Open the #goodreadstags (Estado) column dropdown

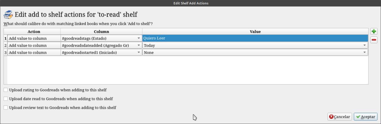point(139,38)
